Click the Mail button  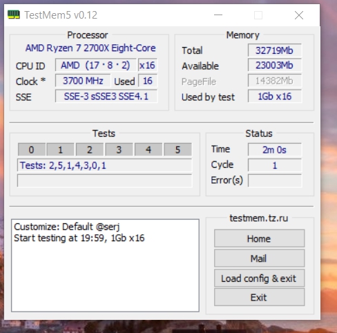pos(259,258)
